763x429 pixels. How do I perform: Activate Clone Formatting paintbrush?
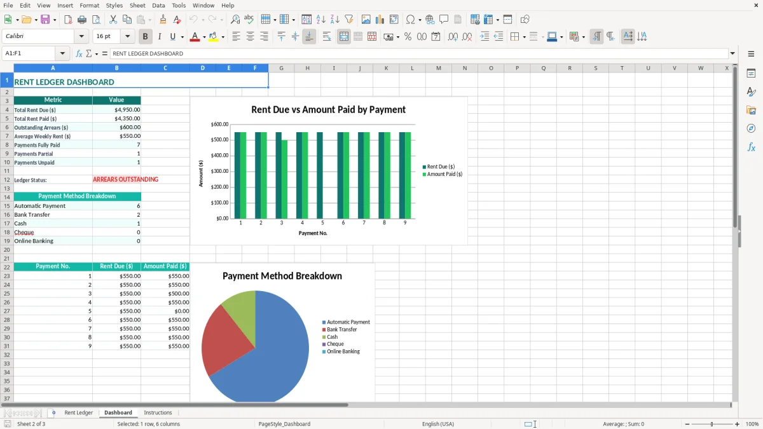tap(163, 20)
